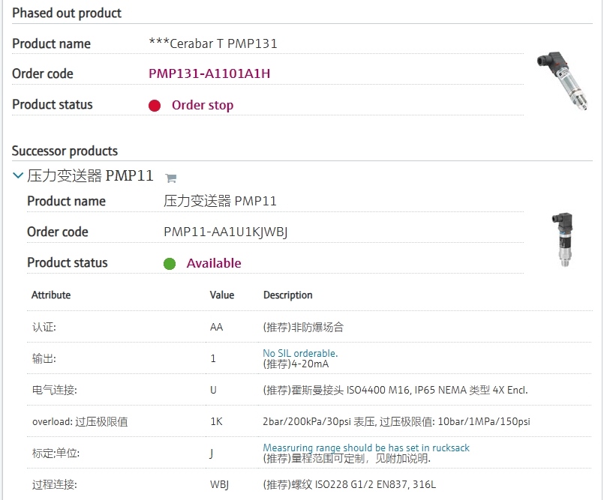
Task: Click the red Order stop status indicator
Action: point(155,106)
